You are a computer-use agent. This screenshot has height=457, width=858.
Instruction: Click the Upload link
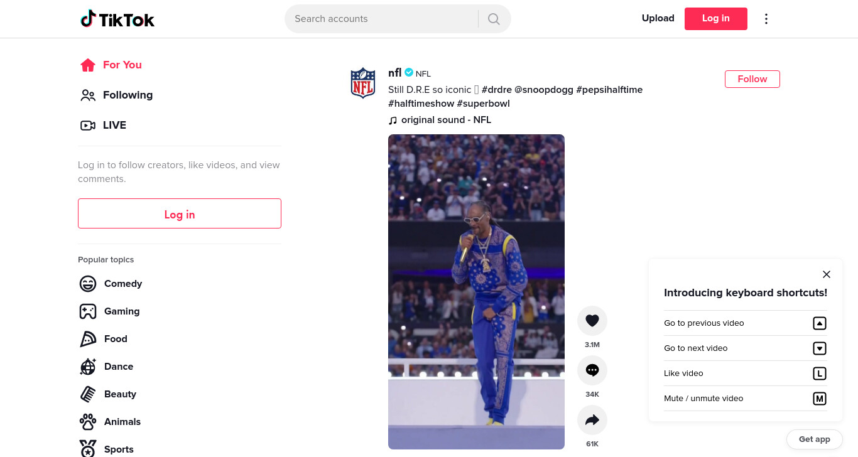(658, 19)
